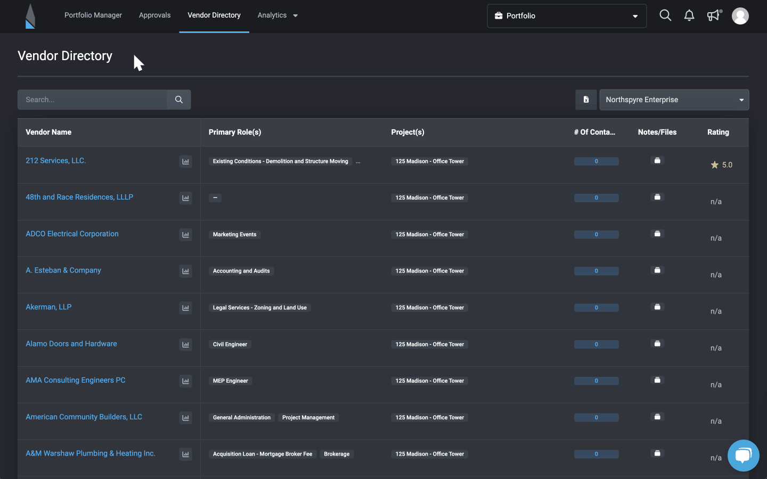Image resolution: width=767 pixels, height=479 pixels.
Task: Click contacts count bar for 212 Services
Action: (x=596, y=161)
